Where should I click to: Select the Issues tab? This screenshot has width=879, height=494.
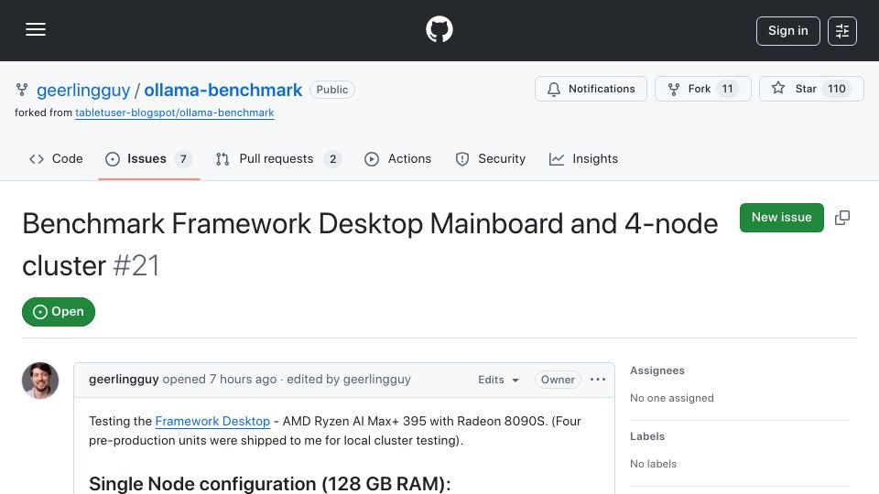click(148, 159)
